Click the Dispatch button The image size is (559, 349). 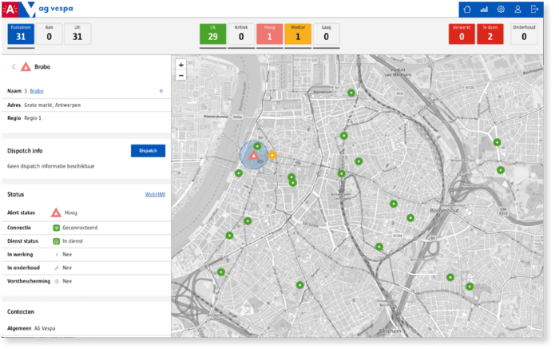tap(148, 151)
